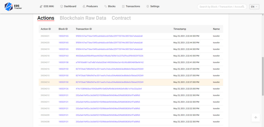
Task: Click the back-to-top arrow button
Action: (x=256, y=117)
